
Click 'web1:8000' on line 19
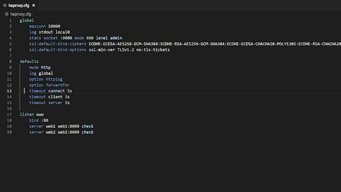(x=68, y=126)
